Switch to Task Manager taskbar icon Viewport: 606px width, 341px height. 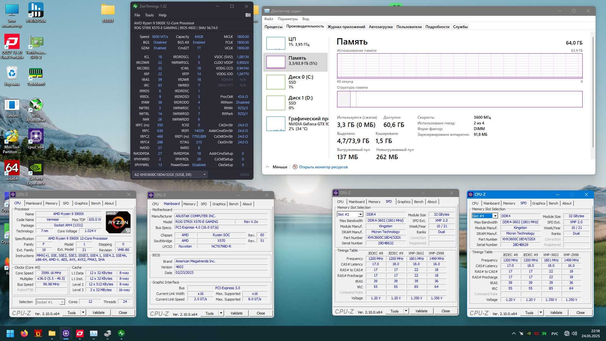(93, 333)
